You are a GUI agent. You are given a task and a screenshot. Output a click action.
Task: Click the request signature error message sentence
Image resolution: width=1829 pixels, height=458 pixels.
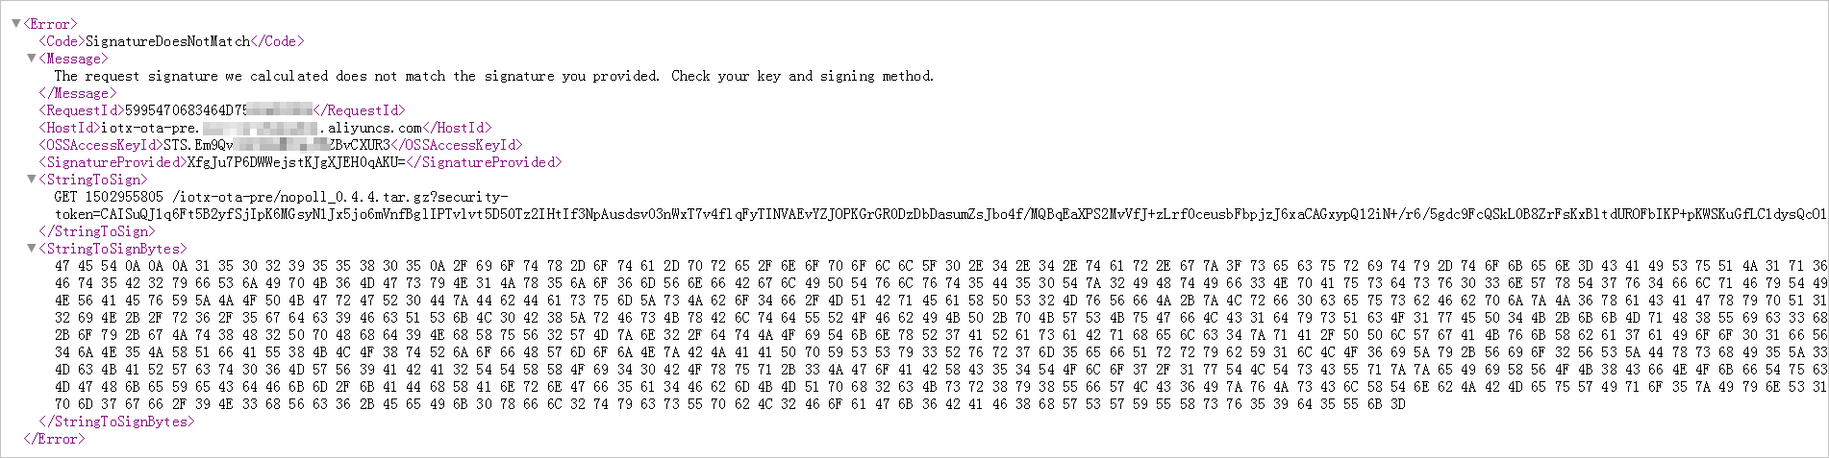click(493, 76)
